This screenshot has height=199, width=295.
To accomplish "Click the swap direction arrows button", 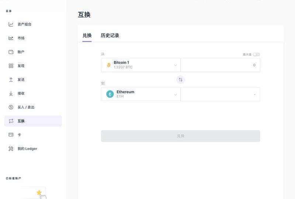I will click(180, 80).
